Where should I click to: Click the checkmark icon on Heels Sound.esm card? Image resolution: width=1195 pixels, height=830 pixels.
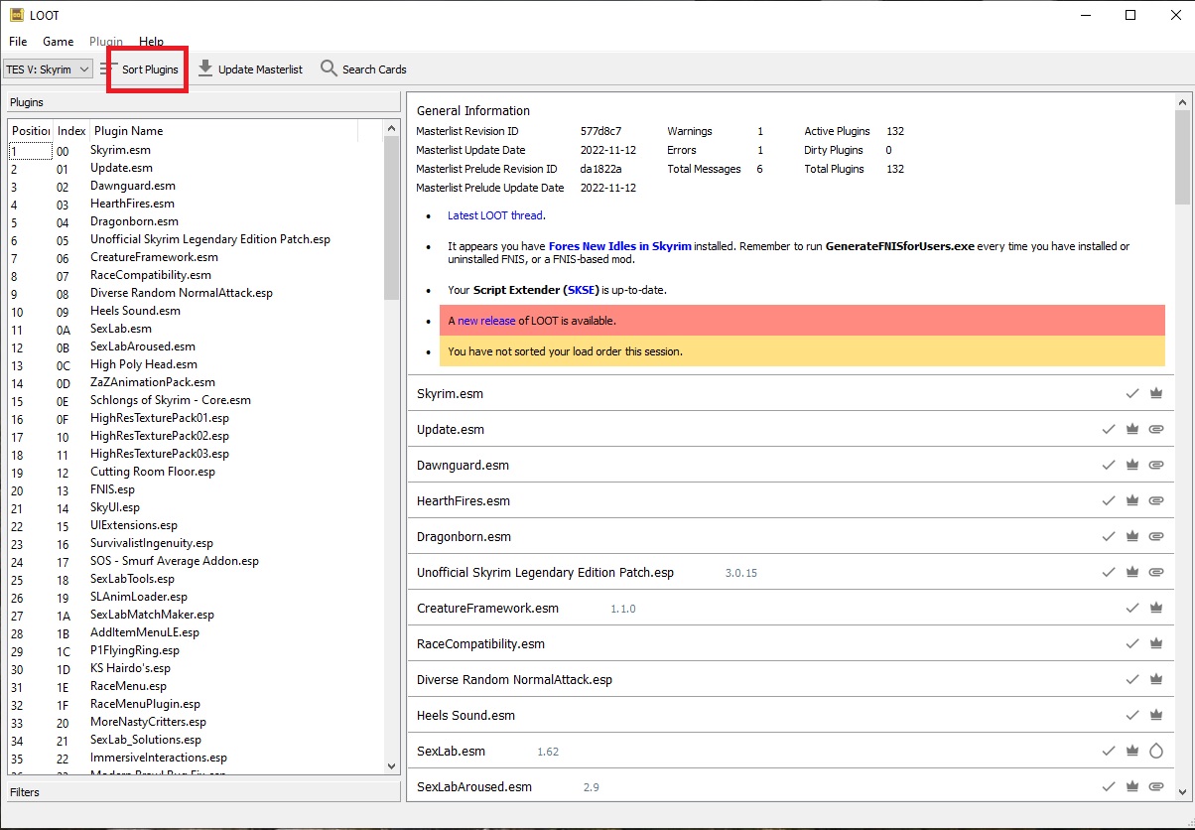click(1131, 716)
